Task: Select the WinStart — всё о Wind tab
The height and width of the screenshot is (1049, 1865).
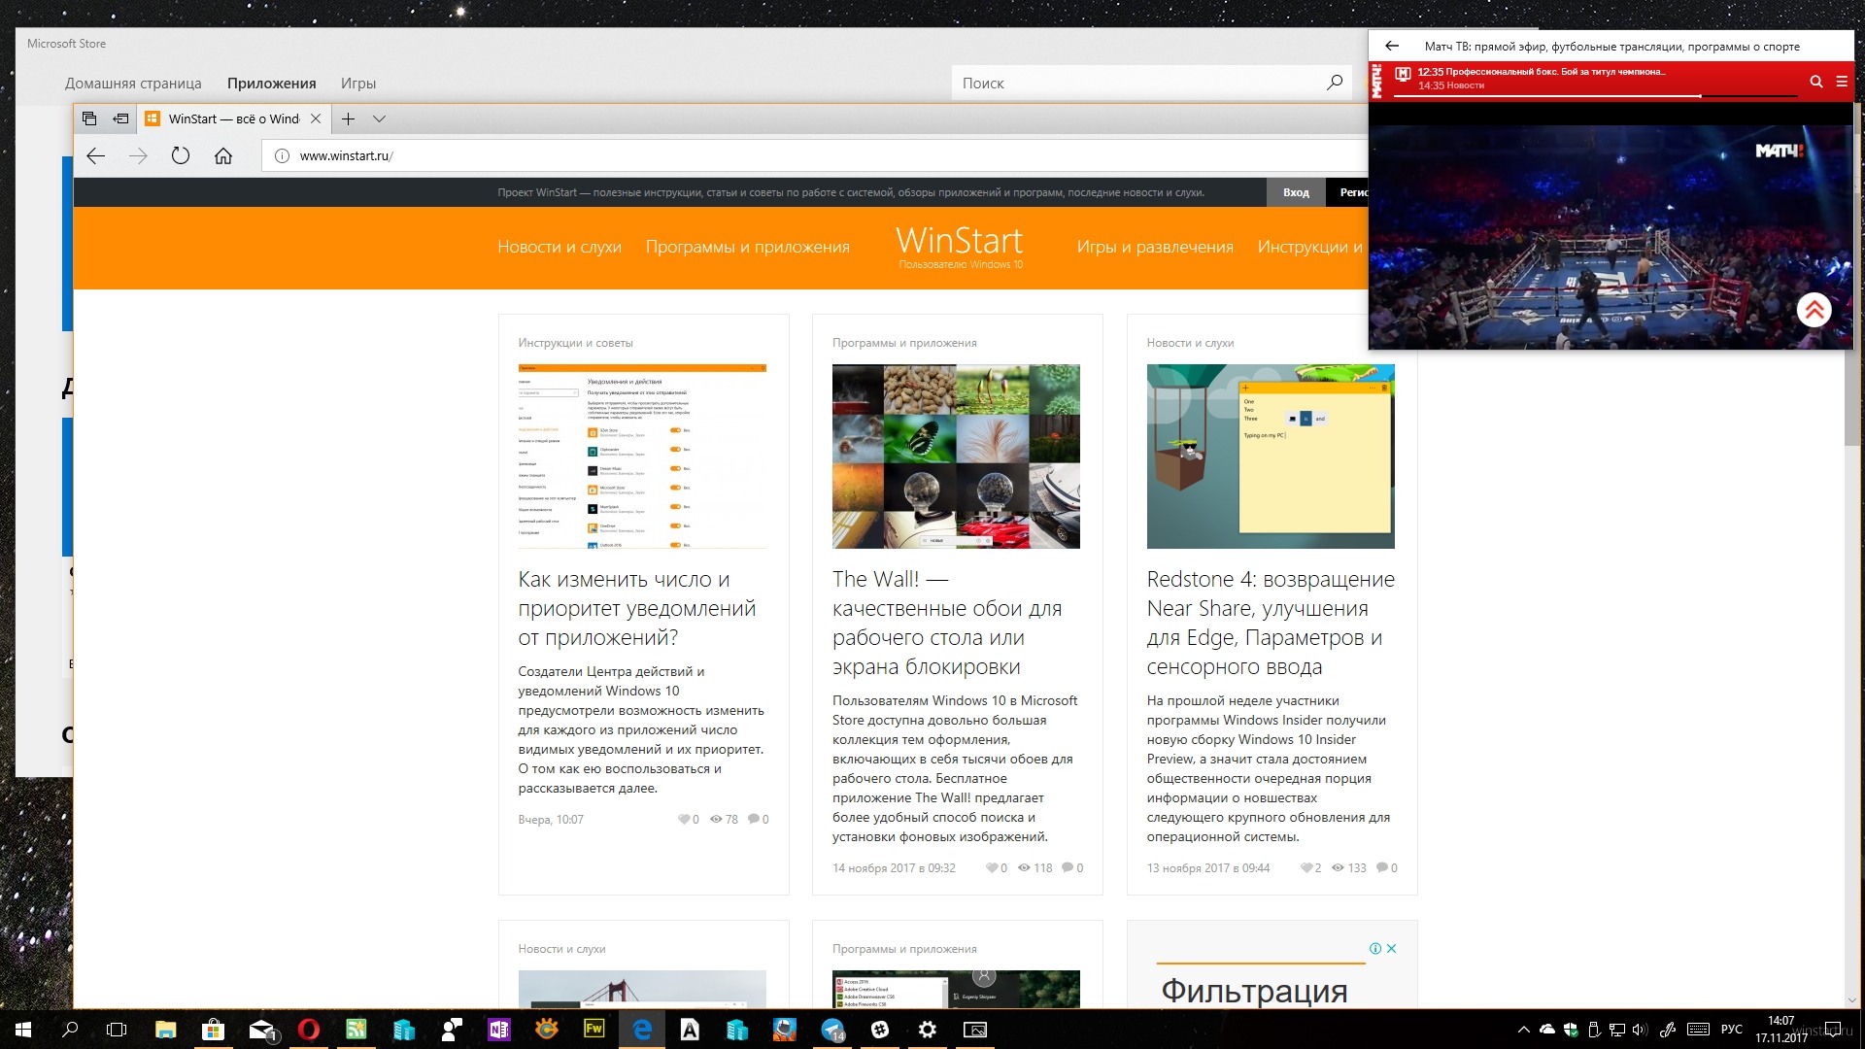Action: pyautogui.click(x=233, y=118)
